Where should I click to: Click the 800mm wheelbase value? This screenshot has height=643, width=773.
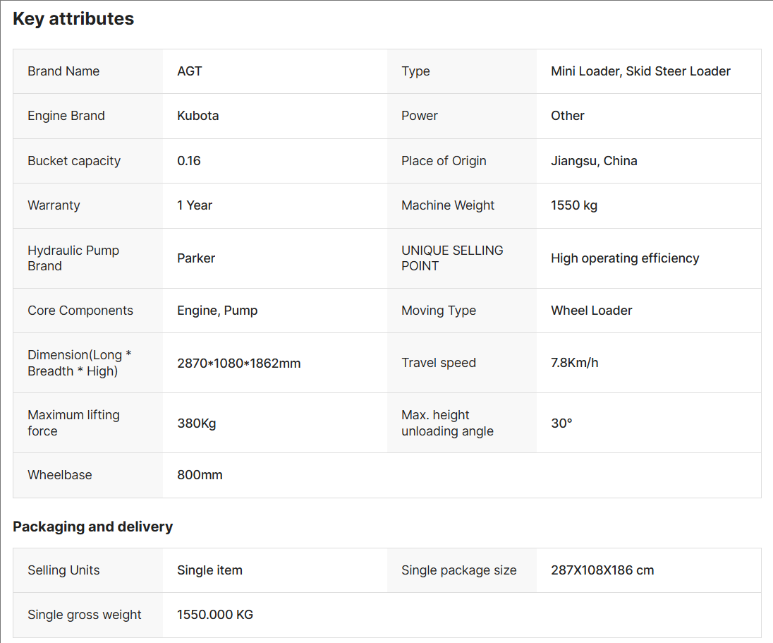[x=200, y=475]
